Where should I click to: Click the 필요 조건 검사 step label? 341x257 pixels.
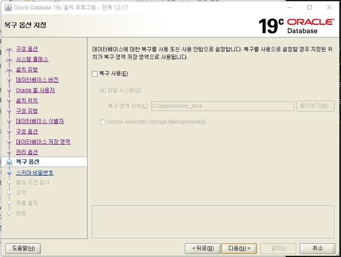(x=33, y=182)
